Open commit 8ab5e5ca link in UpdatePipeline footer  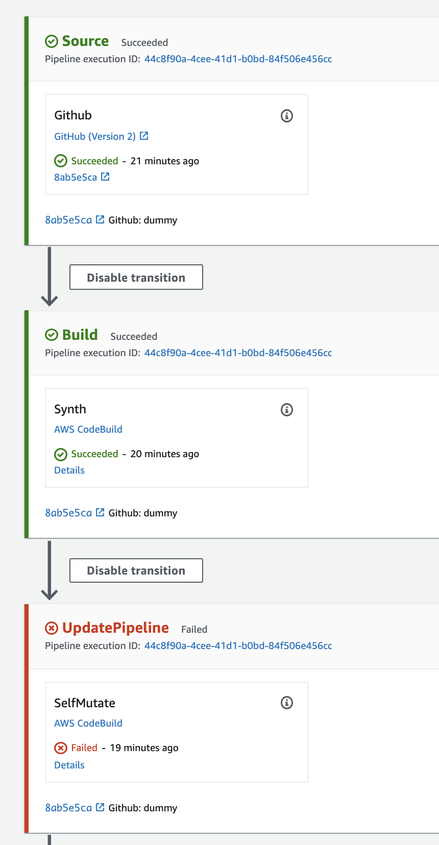[68, 808]
